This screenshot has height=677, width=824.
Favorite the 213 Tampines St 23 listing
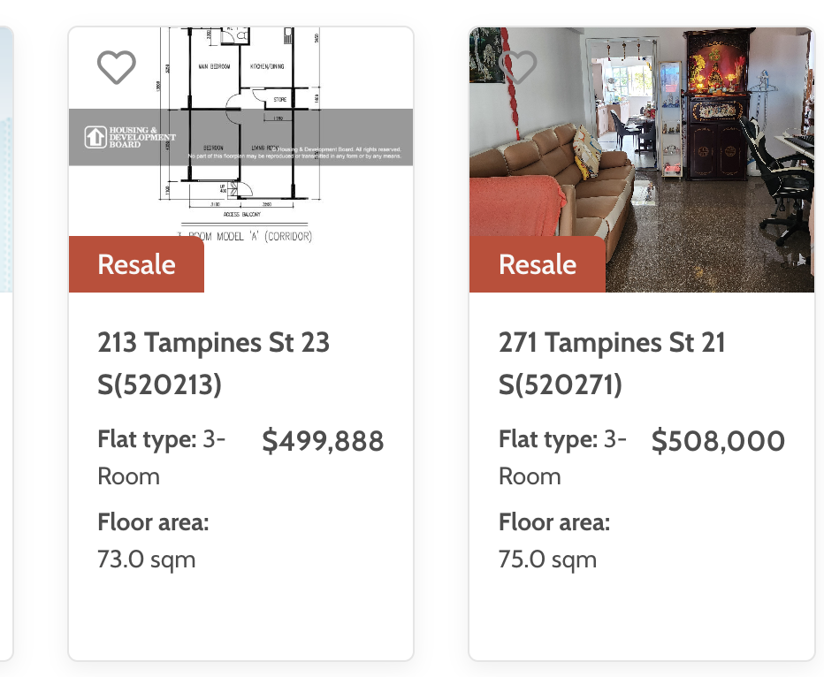click(117, 67)
